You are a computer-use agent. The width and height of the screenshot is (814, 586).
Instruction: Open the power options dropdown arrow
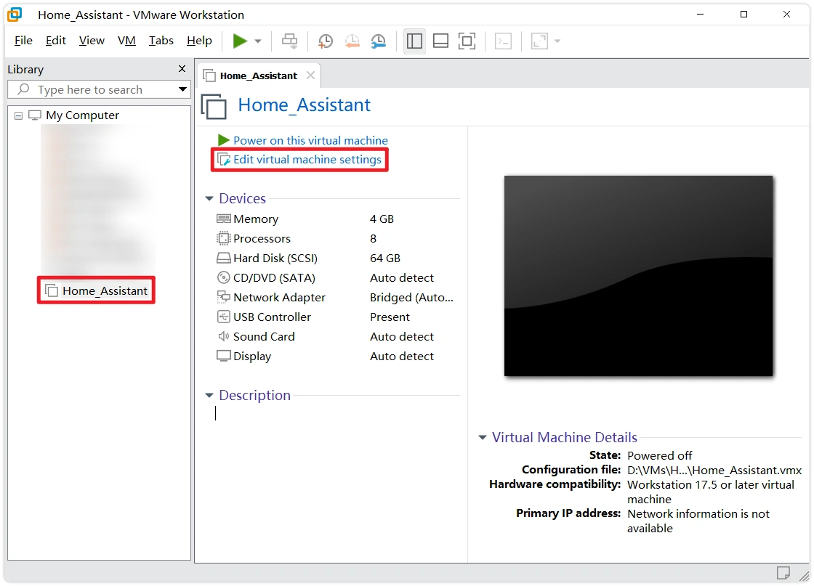[258, 41]
